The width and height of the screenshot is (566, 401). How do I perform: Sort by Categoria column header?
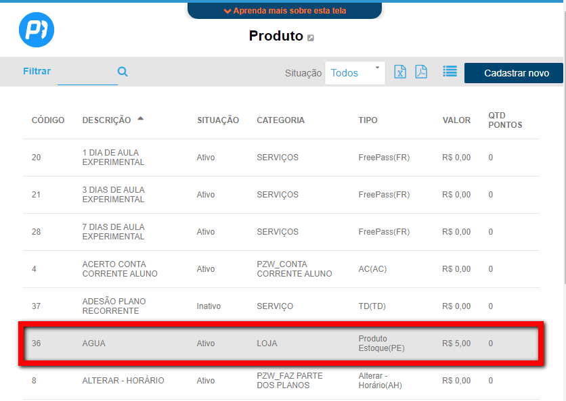pyautogui.click(x=280, y=120)
